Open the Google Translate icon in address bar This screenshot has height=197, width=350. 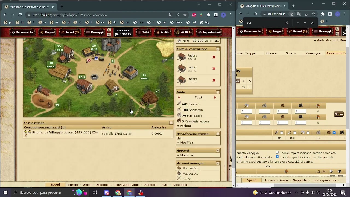tap(170, 15)
